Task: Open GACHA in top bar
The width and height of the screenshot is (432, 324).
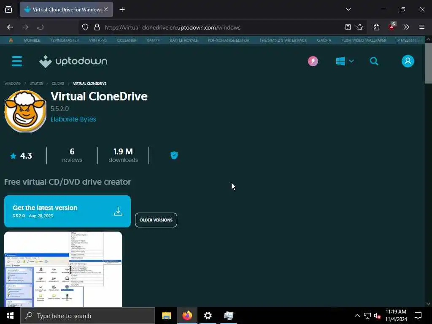Action: tap(324, 40)
